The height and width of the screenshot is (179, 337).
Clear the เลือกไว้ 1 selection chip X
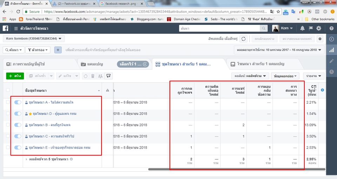pos(145,64)
